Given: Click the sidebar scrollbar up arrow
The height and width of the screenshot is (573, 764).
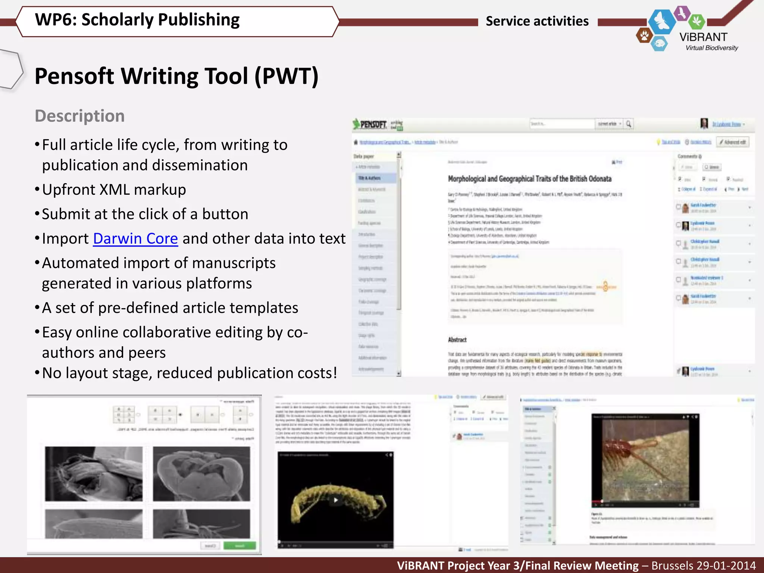Looking at the screenshot, I should [399, 154].
